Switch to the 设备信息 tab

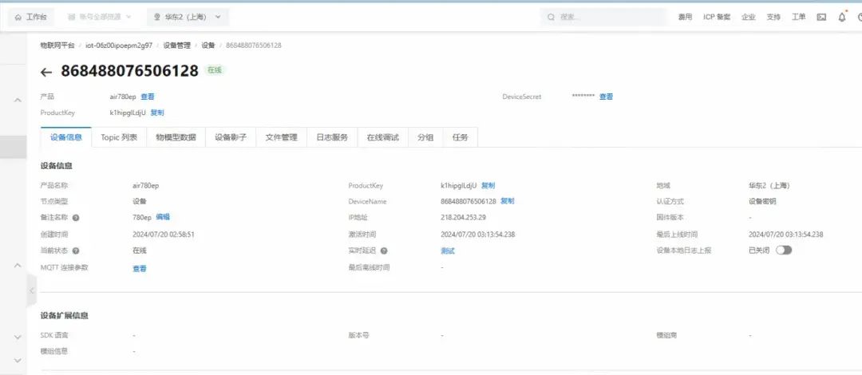point(66,137)
